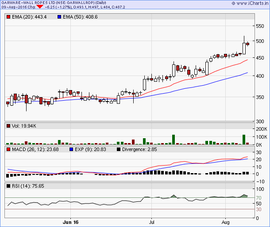The height and width of the screenshot is (227, 270).
Task: Click the long-wick red candle in May
Action: (26, 99)
